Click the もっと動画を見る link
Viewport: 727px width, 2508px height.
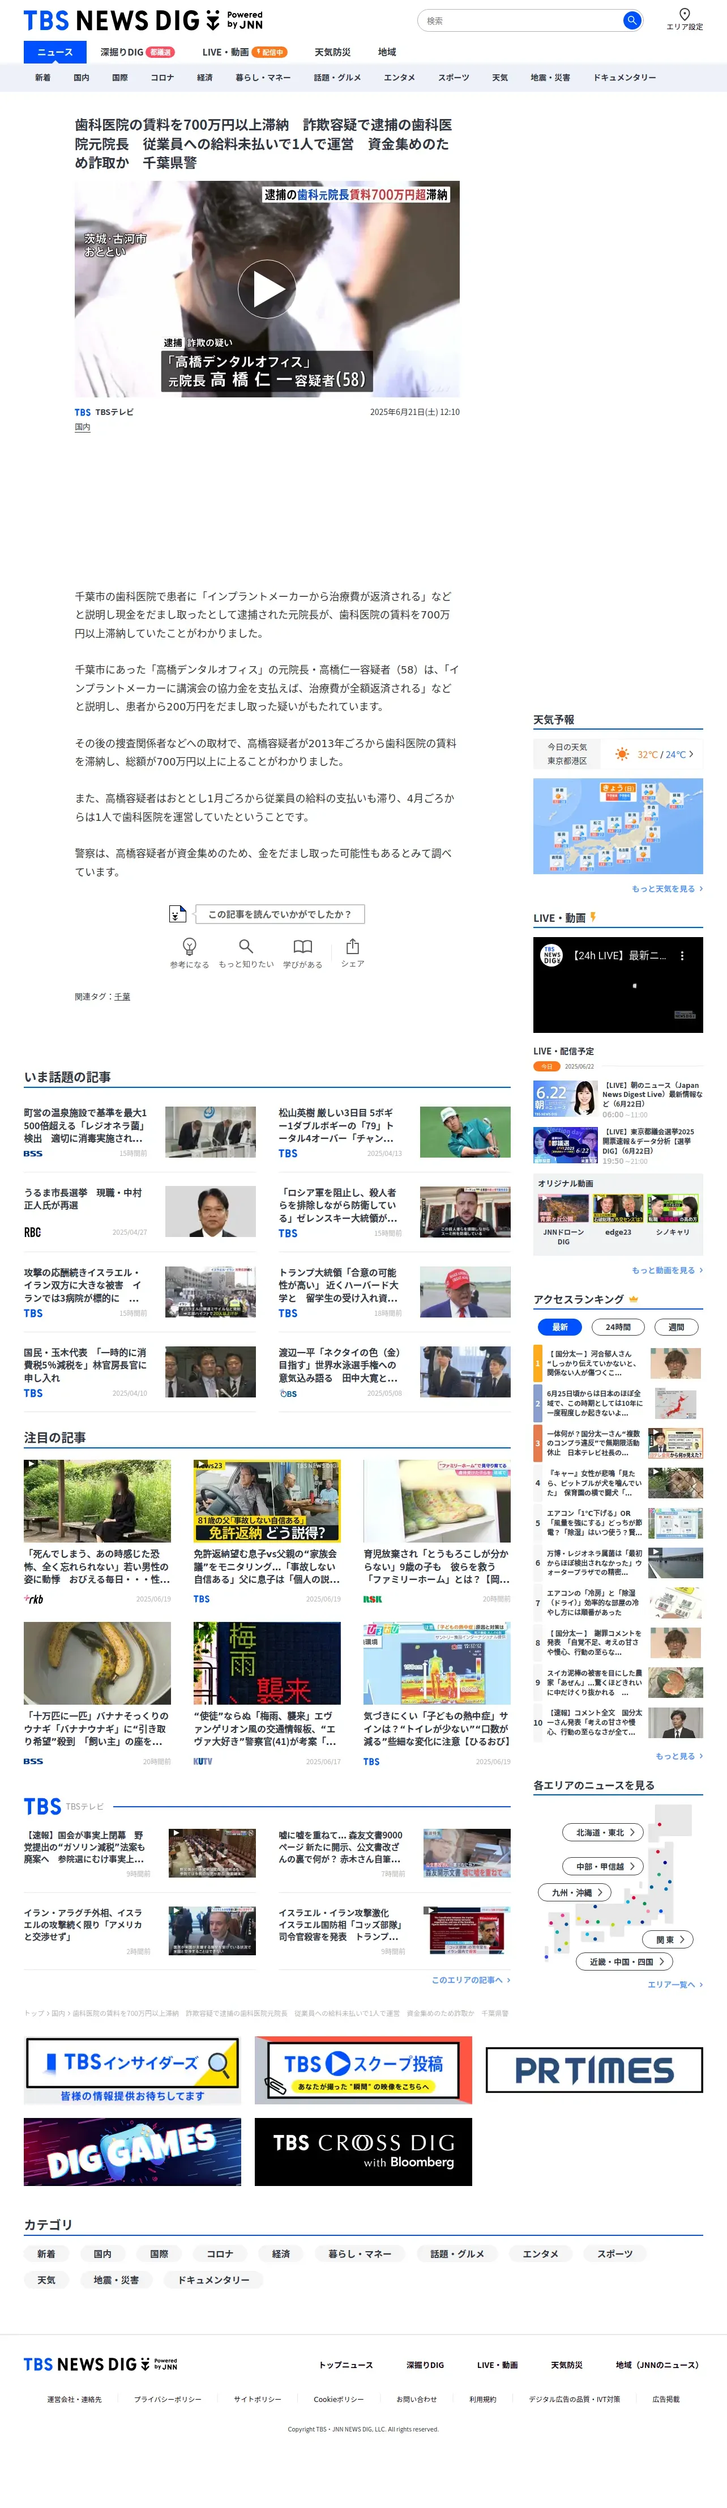tap(667, 1270)
